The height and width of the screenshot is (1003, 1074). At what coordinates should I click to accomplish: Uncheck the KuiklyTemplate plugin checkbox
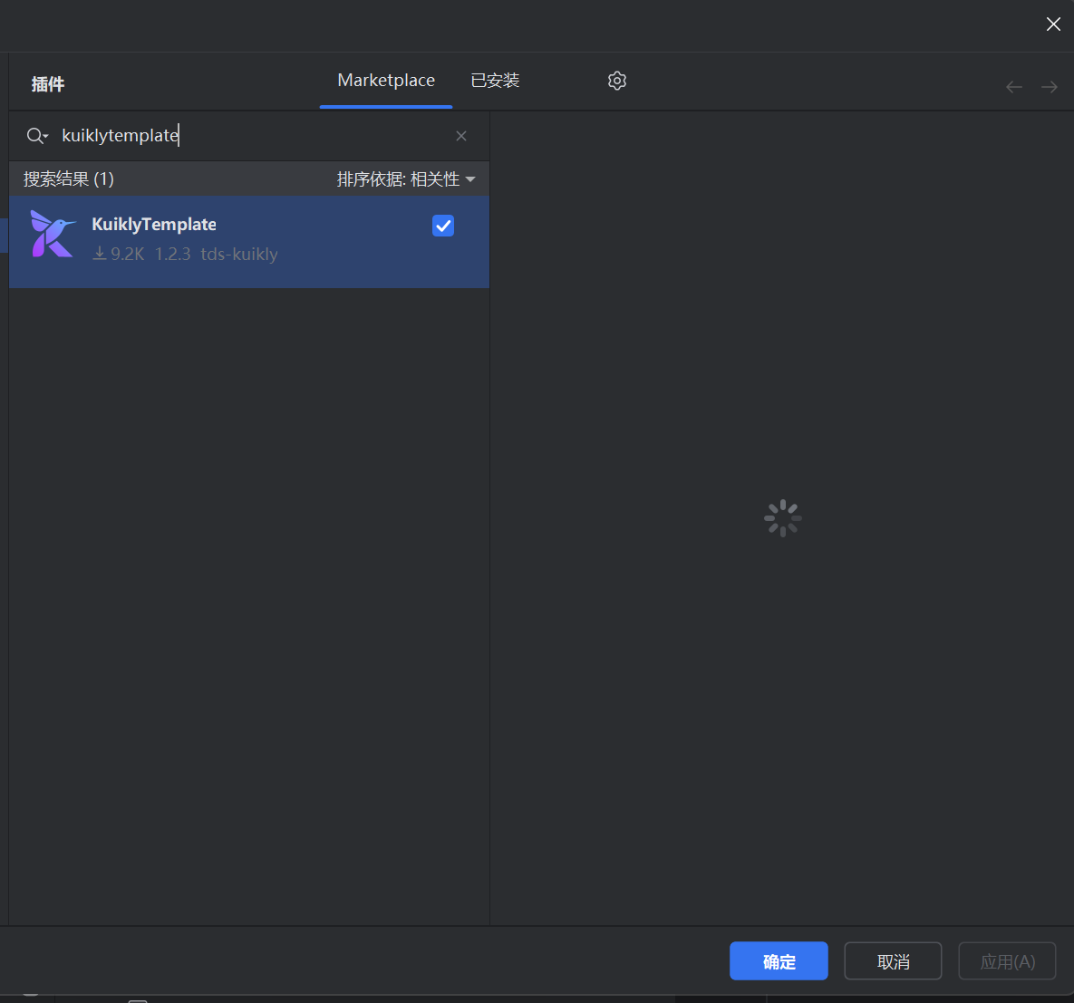pos(443,226)
